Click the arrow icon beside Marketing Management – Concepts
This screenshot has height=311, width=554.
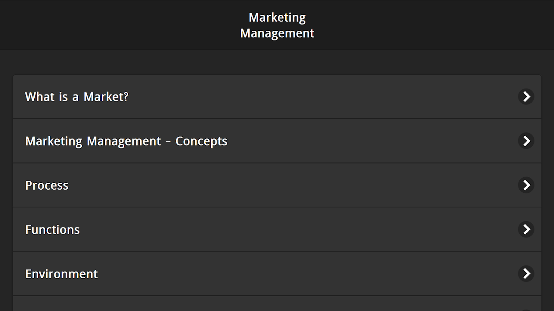(526, 141)
